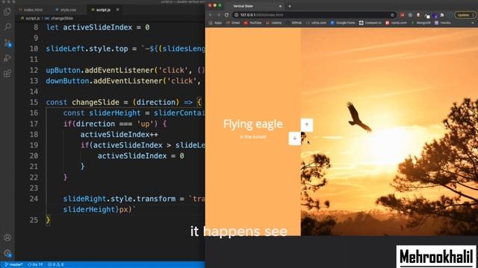The image size is (478, 268).
Task: Bookmark this page with the star icon
Action: 392,15
